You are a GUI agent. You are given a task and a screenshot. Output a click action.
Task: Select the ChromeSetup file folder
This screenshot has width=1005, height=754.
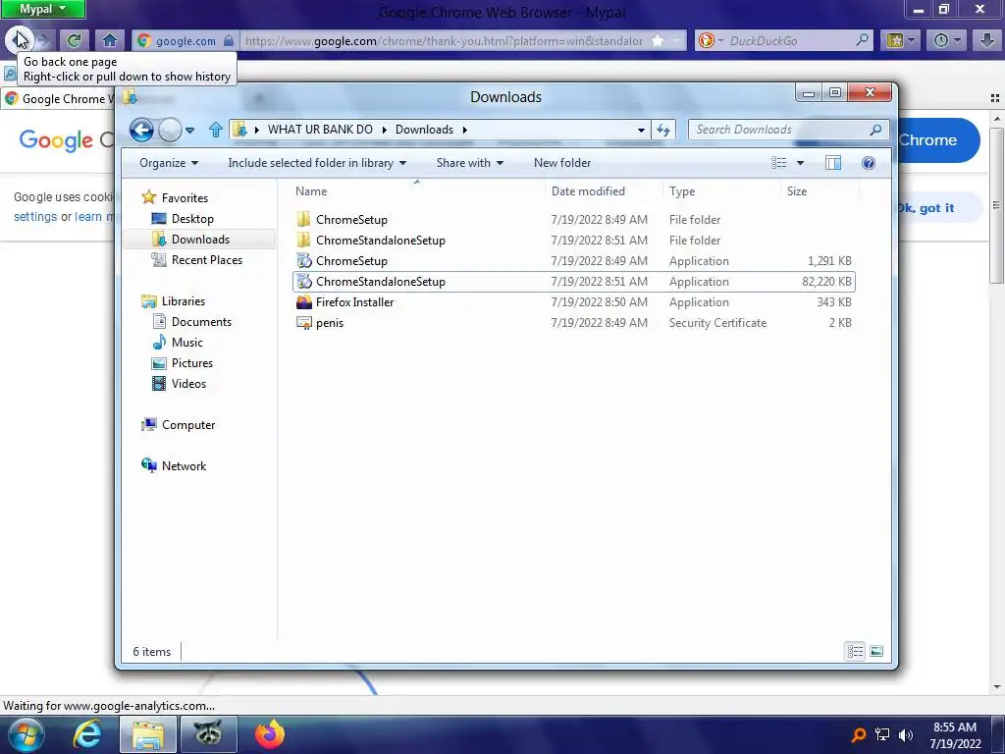click(x=573, y=219)
